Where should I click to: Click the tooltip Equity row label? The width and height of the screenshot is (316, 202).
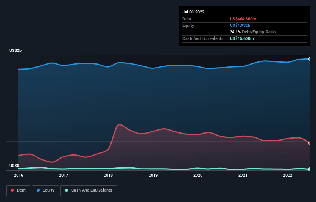pyautogui.click(x=188, y=25)
